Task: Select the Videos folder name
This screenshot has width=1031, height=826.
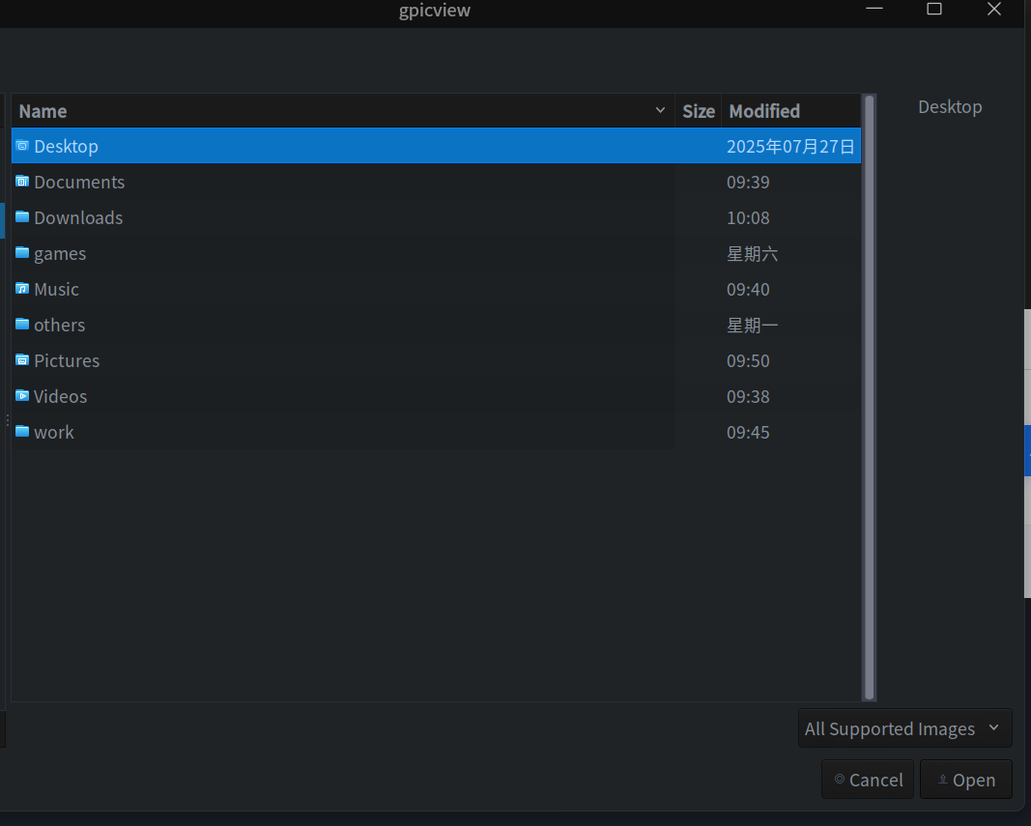Action: (x=61, y=396)
